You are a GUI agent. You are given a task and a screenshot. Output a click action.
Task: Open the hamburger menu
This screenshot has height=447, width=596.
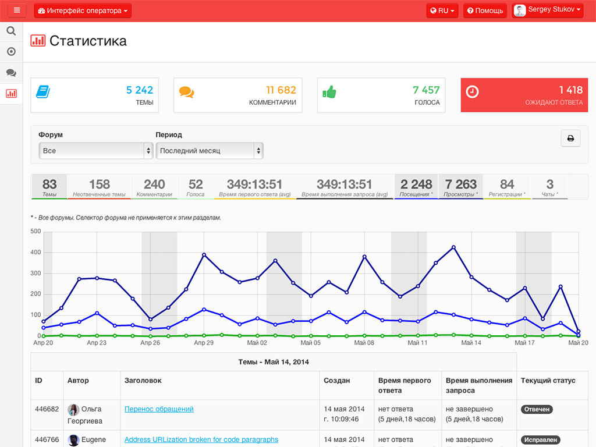17,10
